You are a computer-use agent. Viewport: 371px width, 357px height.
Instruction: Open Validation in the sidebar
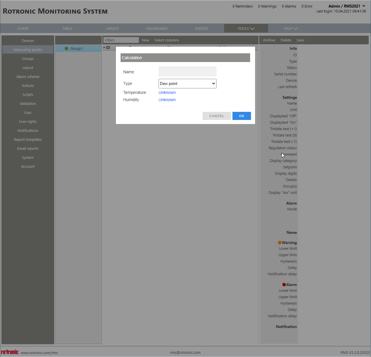point(28,103)
